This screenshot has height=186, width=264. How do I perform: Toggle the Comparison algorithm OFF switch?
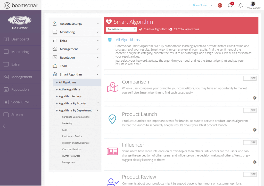[x=250, y=78]
